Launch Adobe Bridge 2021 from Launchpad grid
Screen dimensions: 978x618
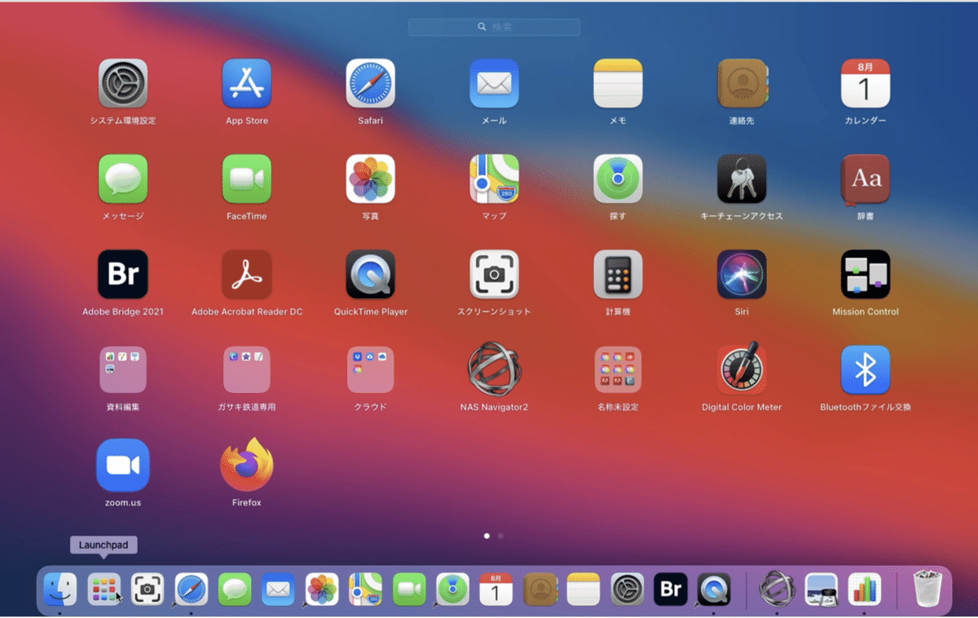click(123, 274)
